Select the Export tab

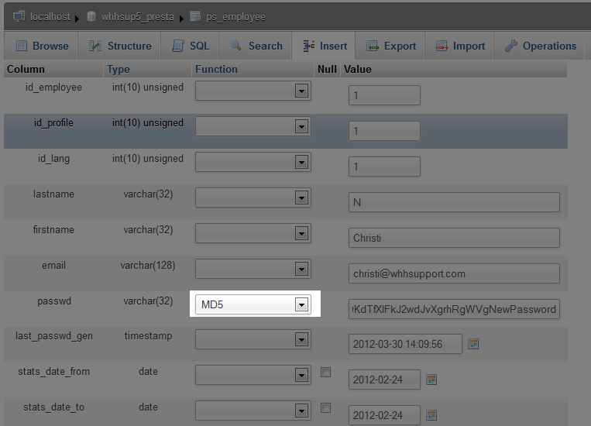point(391,46)
